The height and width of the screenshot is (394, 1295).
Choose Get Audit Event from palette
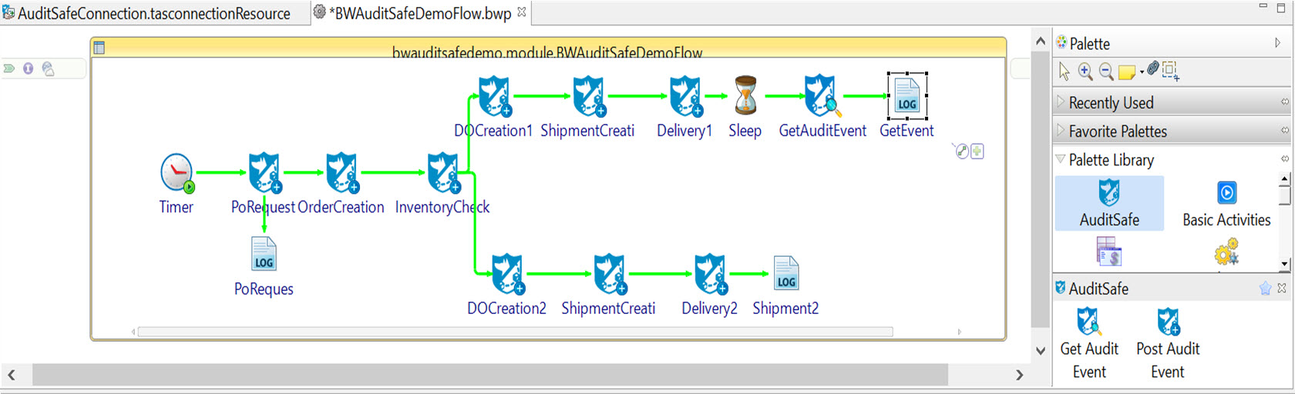pos(1088,343)
